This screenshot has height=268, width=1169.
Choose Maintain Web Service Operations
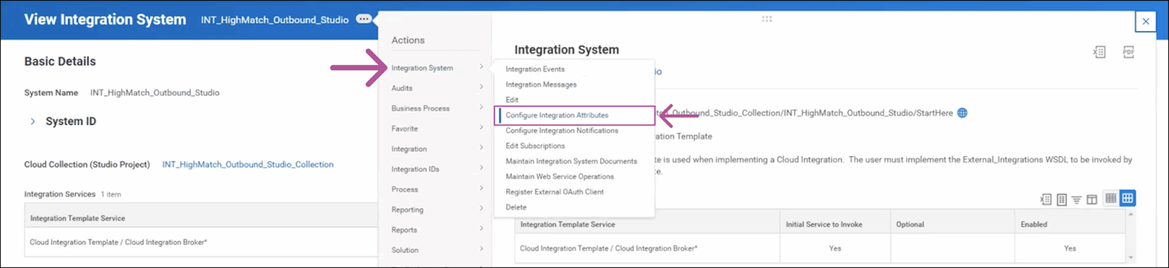559,176
